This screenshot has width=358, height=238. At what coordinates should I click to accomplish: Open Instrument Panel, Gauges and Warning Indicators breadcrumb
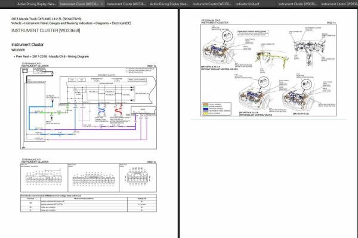(x=58, y=23)
